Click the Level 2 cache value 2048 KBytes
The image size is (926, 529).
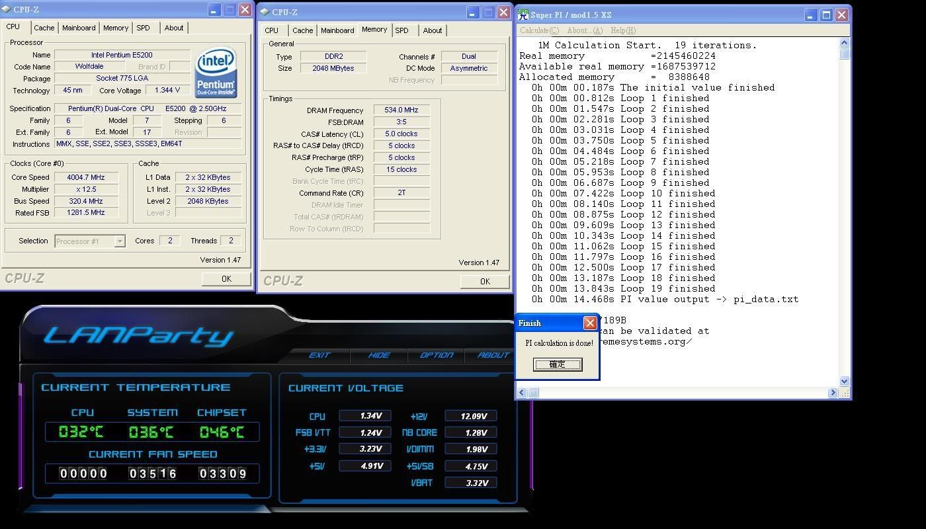coord(208,201)
